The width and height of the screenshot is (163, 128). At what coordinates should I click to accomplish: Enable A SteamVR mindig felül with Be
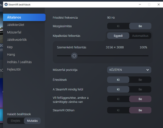(140, 89)
